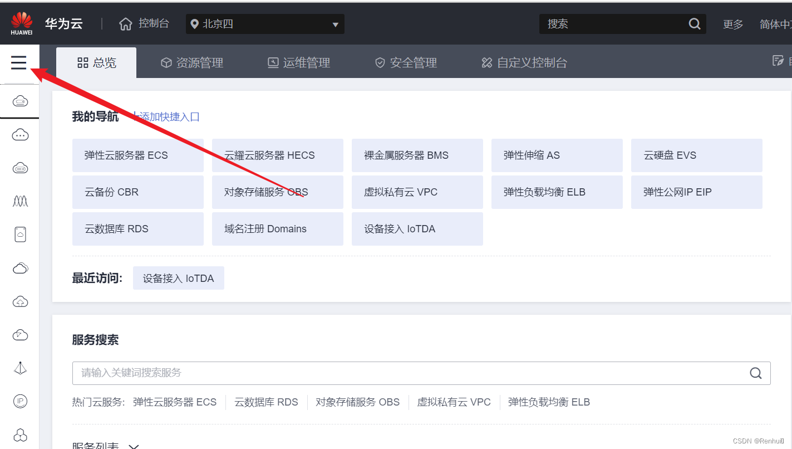792x449 pixels.
Task: Open 裸金属服务器 BMS shortcut tile
Action: click(x=417, y=155)
